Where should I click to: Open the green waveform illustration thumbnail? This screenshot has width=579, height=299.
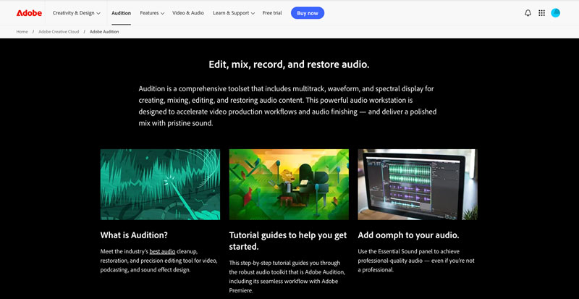pos(160,185)
